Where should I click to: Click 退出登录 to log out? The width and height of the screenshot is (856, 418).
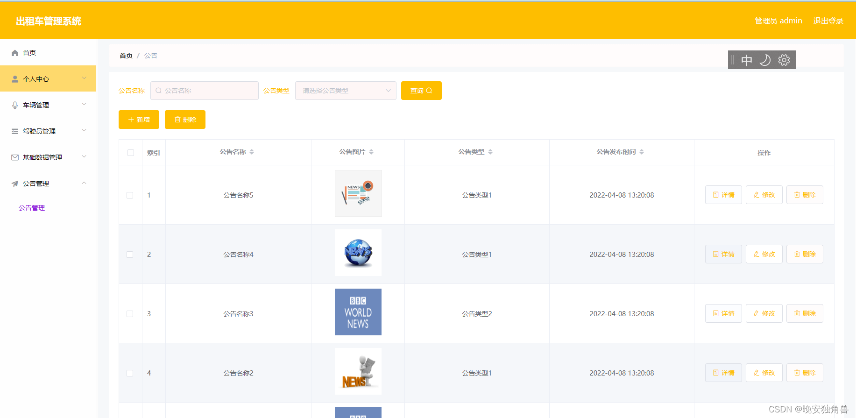(828, 21)
